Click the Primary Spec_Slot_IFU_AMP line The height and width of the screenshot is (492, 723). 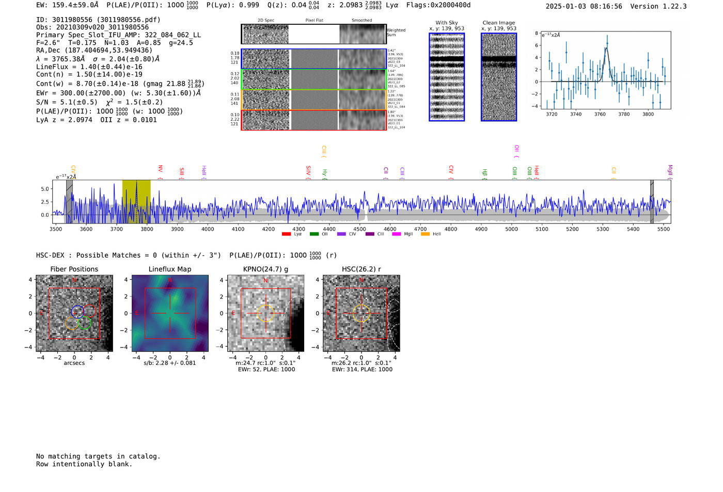tap(118, 35)
